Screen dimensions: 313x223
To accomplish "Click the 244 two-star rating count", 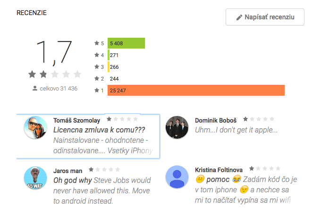I will pos(114,79).
